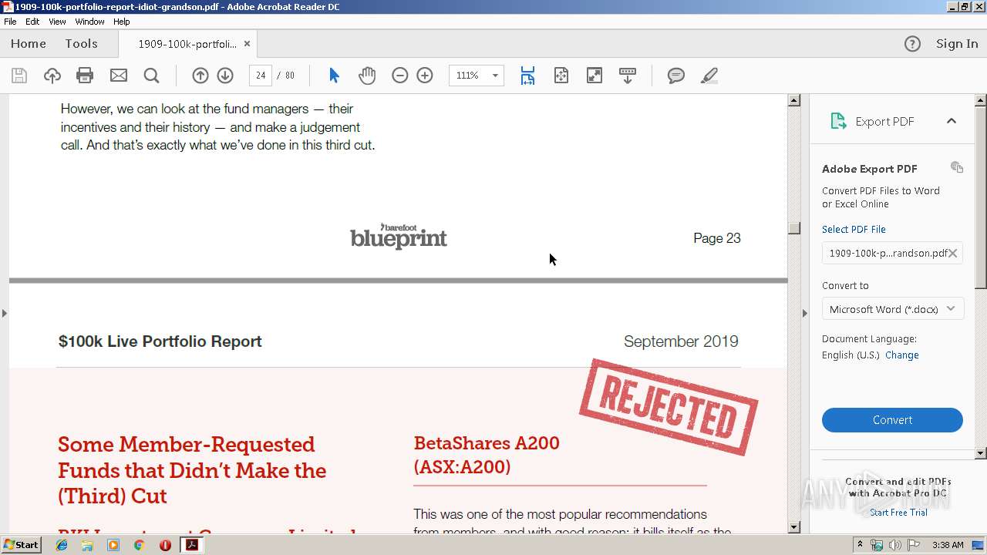The width and height of the screenshot is (987, 555).
Task: Click the blue Convert button
Action: 892,420
